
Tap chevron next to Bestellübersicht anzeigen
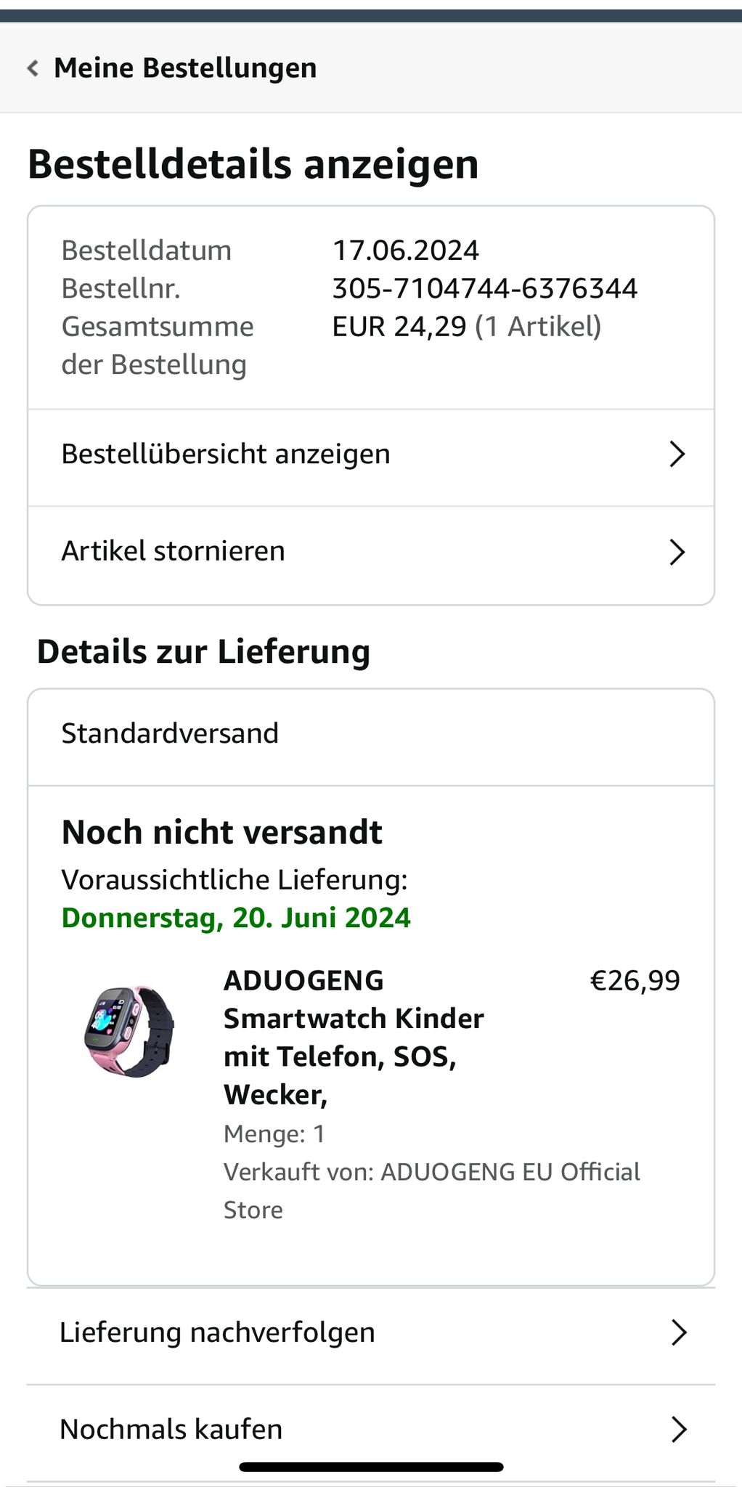click(x=677, y=455)
